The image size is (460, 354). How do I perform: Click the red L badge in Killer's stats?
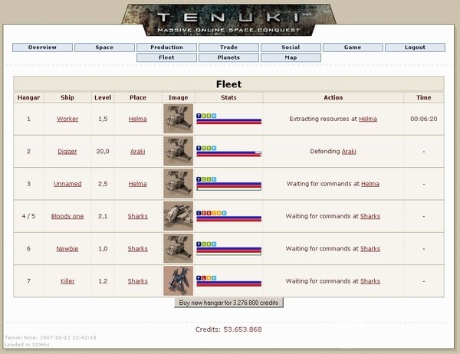coord(204,278)
